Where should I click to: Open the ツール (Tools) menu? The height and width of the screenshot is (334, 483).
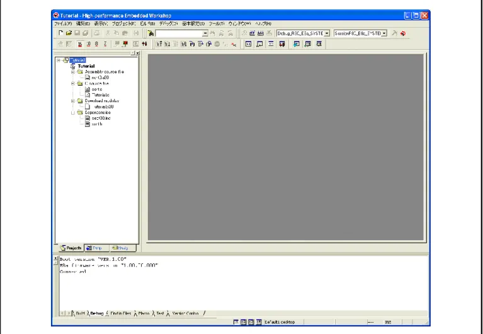coord(217,24)
